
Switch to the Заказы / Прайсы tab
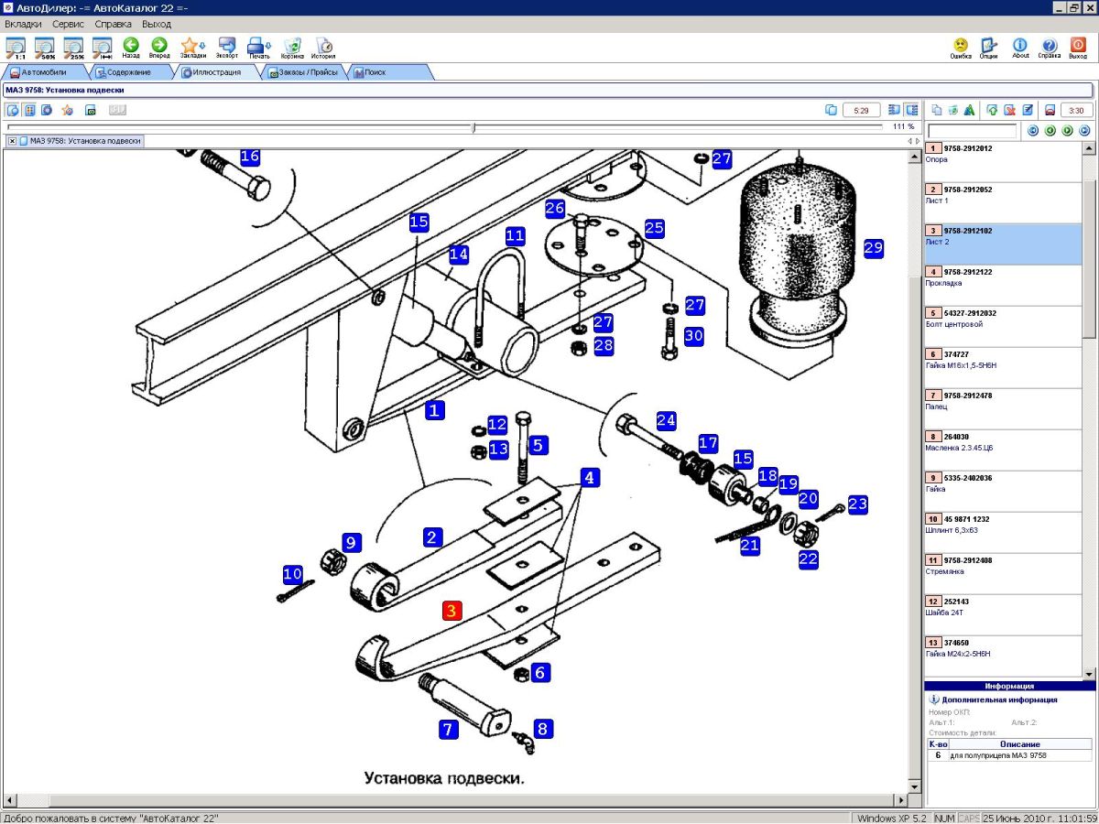(x=302, y=72)
